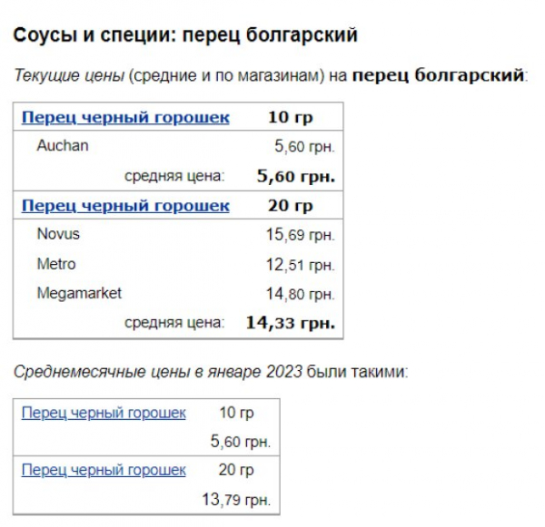The height and width of the screenshot is (527, 545).
Task: Click the bold average price 5,60 грн.
Action: (296, 176)
